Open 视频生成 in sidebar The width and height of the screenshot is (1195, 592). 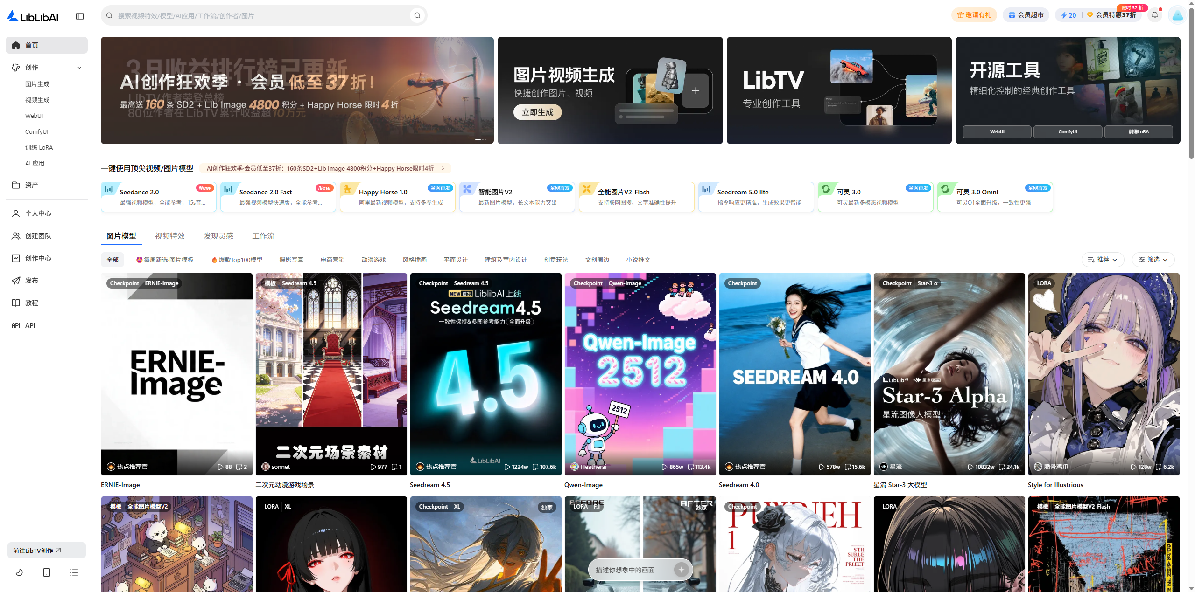pos(37,100)
